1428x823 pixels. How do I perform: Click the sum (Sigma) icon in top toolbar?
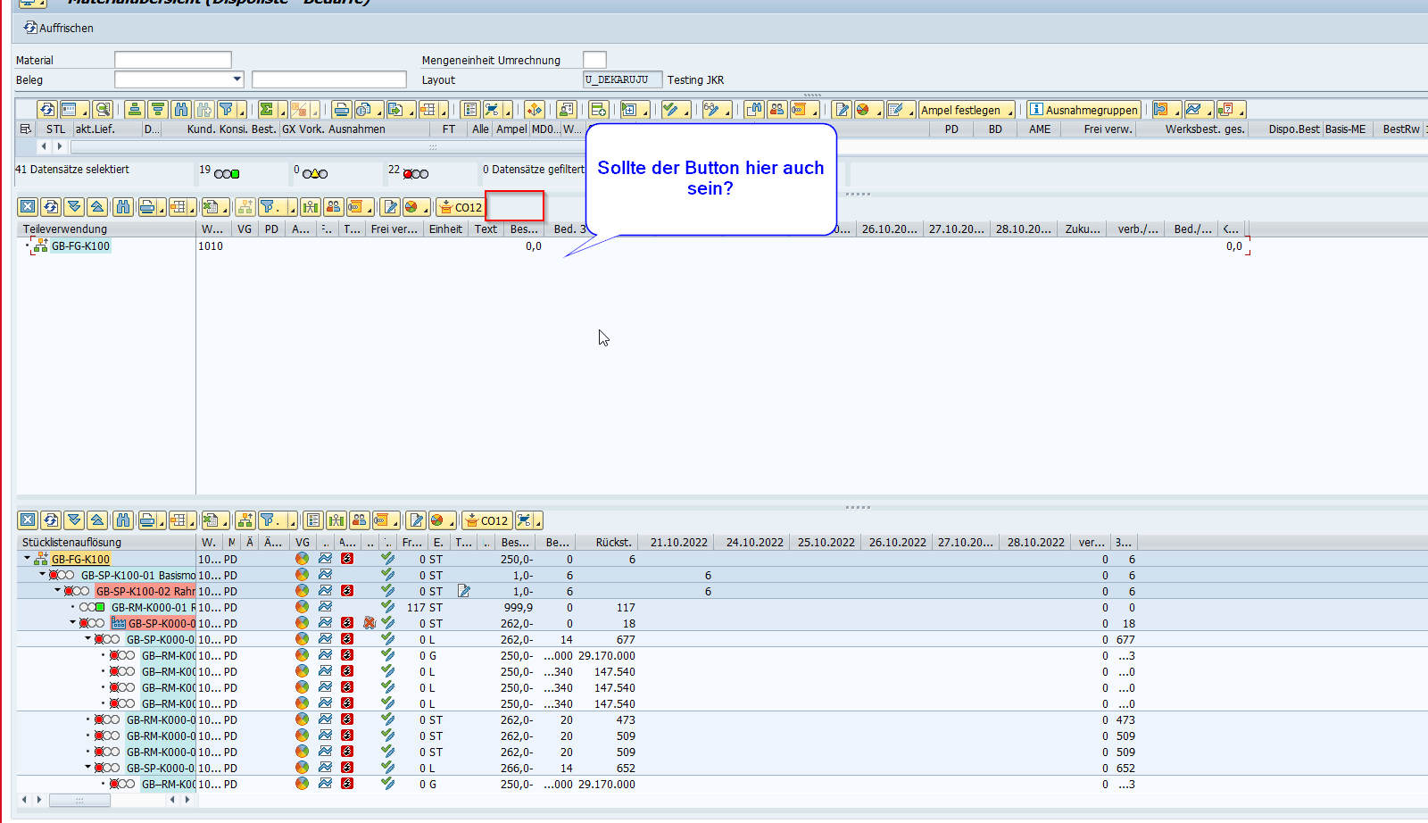click(x=266, y=110)
